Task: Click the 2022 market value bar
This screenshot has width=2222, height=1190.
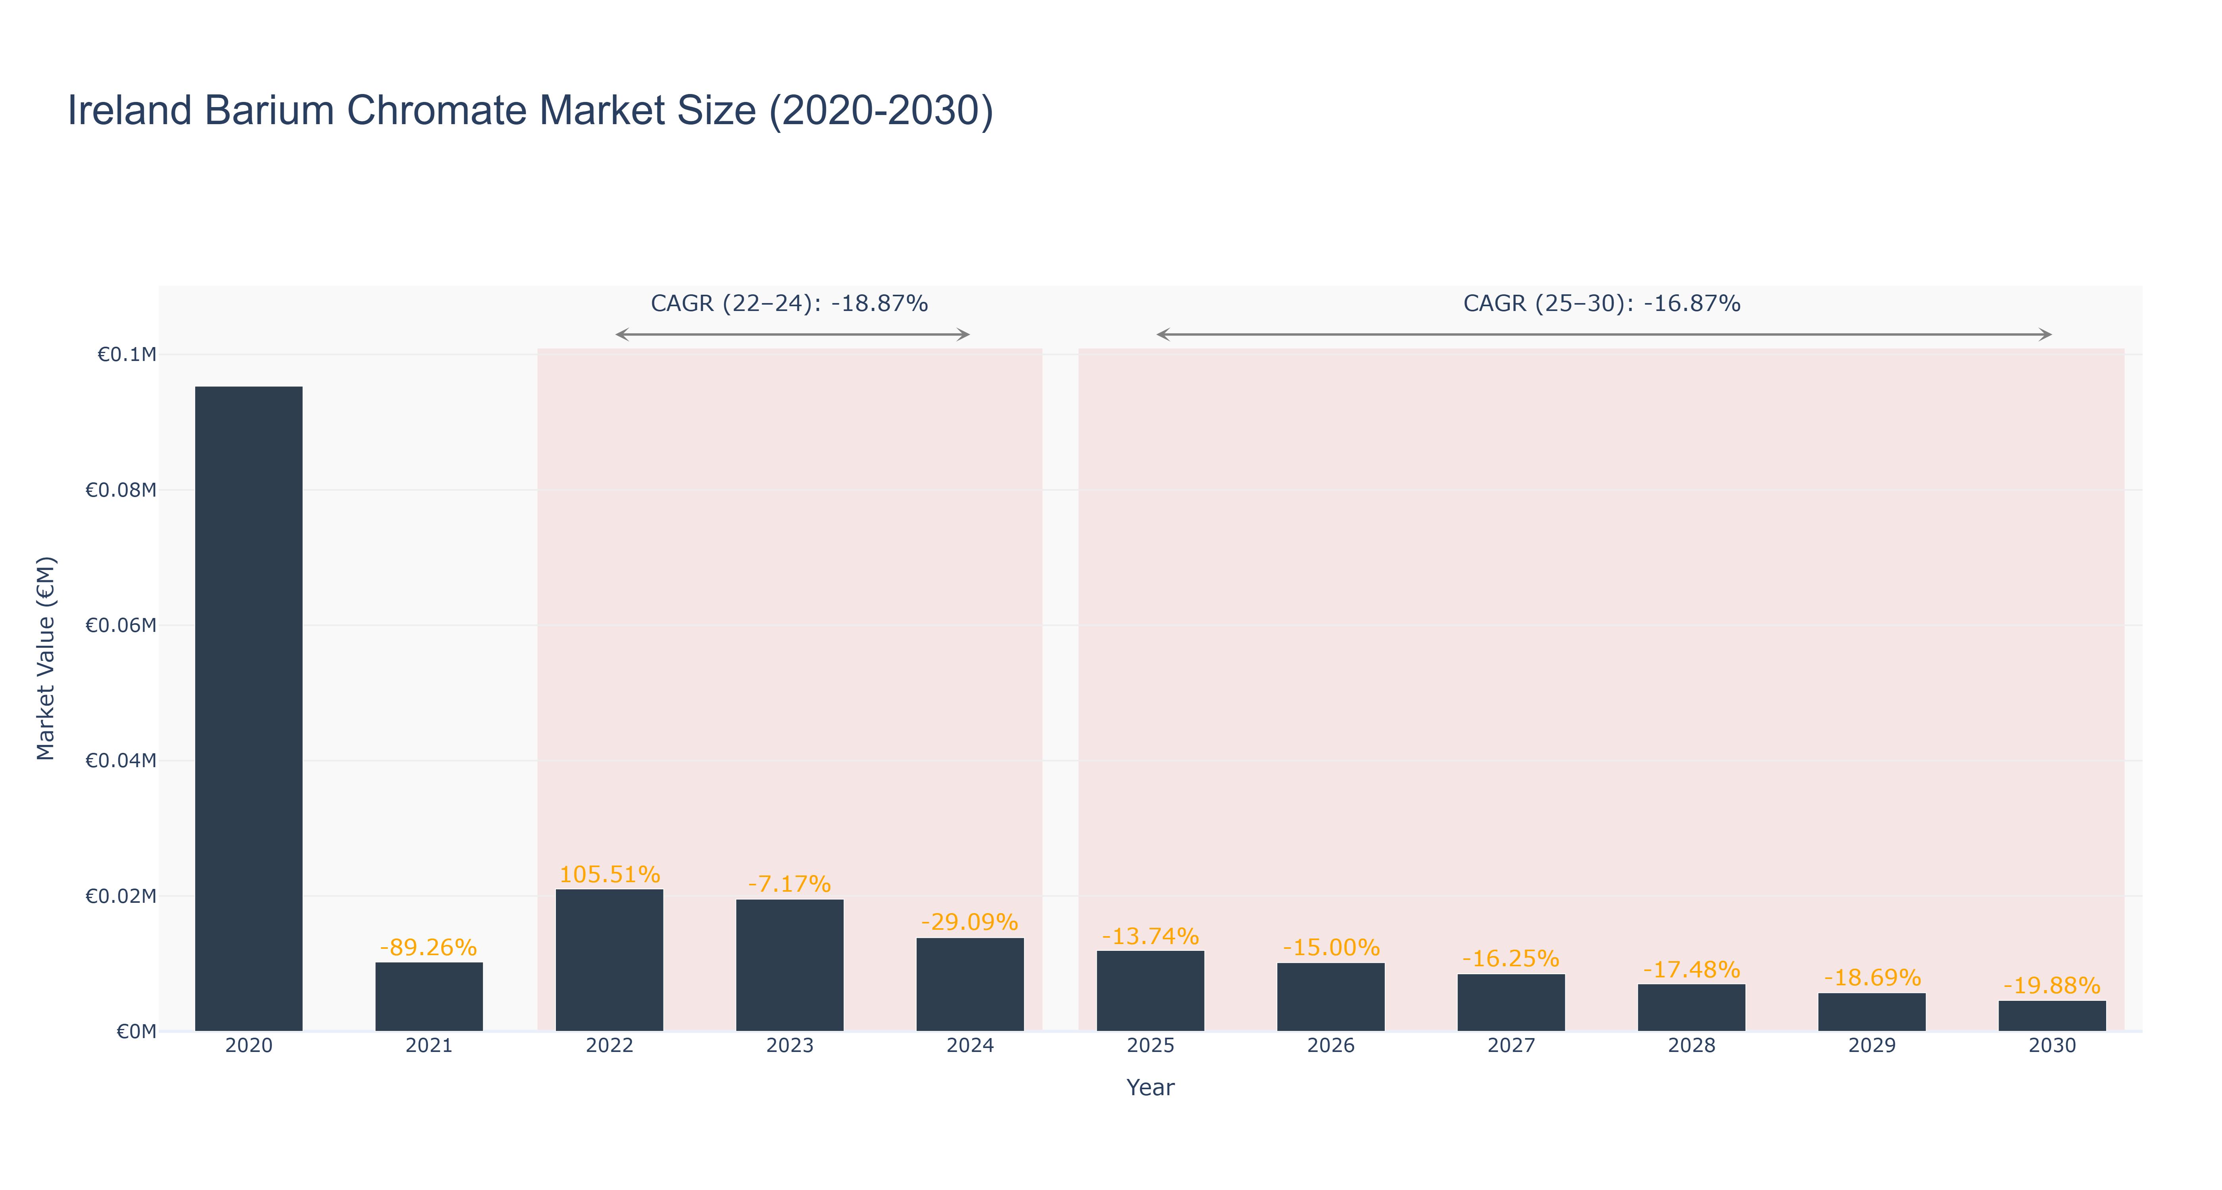Action: 609,961
